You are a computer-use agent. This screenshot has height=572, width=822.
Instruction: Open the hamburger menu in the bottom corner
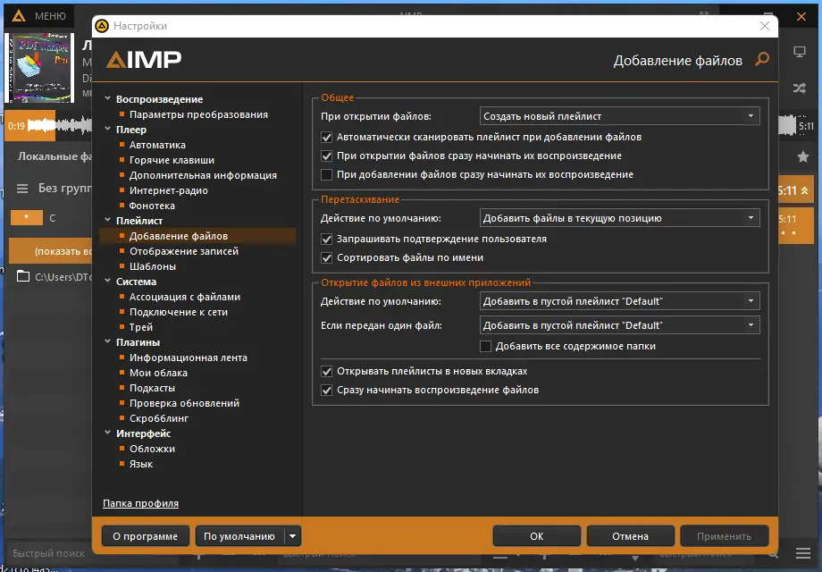pyautogui.click(x=802, y=552)
